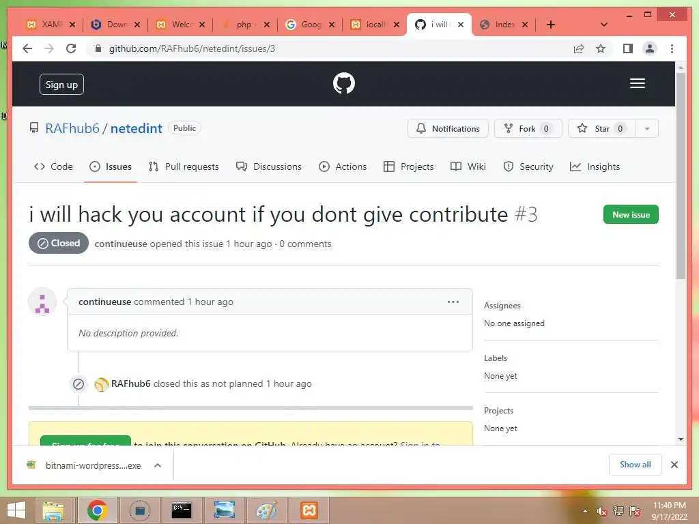Open the netedint repository link
Viewport: 699px width, 524px height.
(x=136, y=128)
